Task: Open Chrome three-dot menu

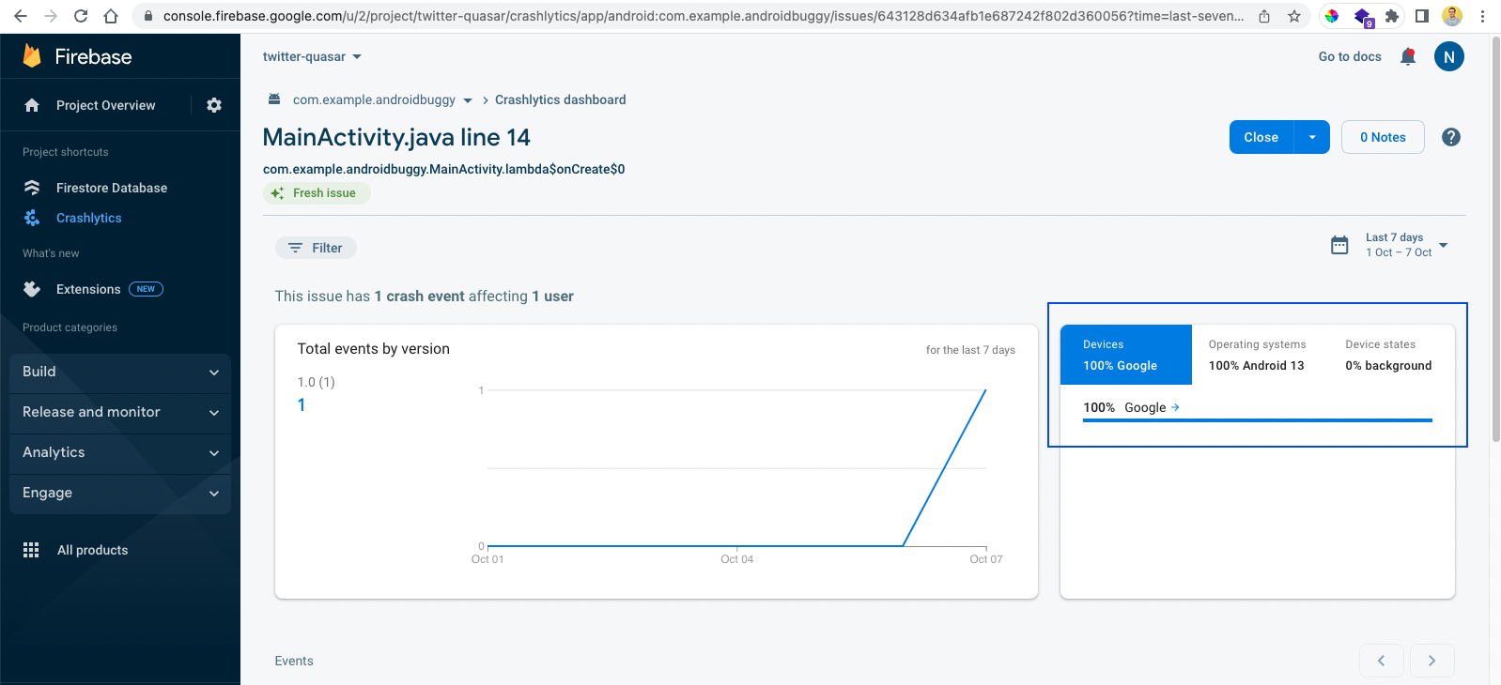Action: [1482, 16]
